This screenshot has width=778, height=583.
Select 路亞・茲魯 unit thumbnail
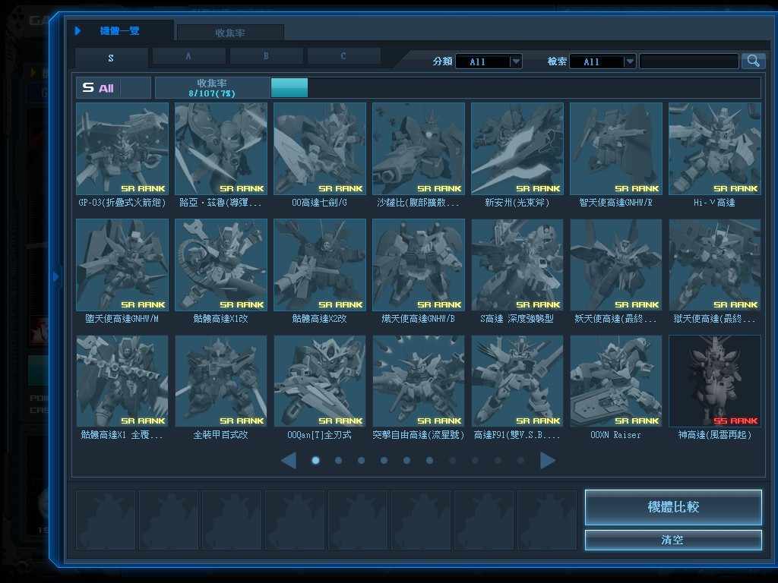click(x=221, y=149)
